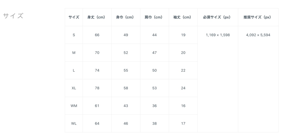
Task: Select the XL size row label
Action: (74, 88)
